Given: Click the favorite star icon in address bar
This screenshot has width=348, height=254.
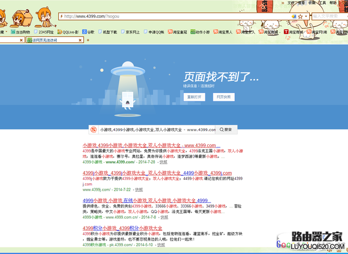Looking at the screenshot, I should click(300, 16).
